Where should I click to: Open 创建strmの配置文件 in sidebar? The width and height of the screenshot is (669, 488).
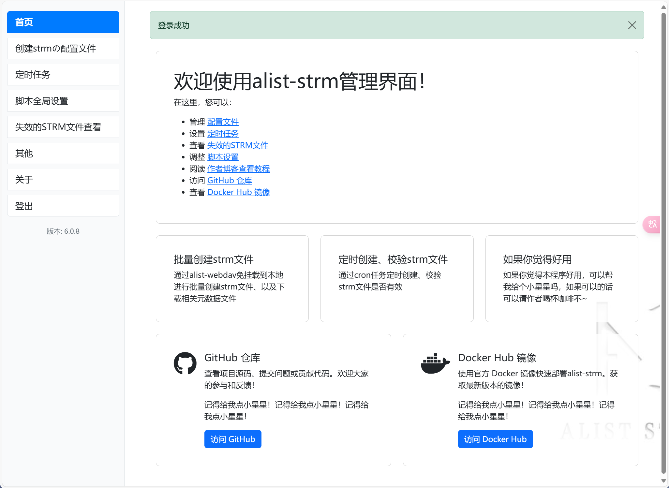(63, 49)
